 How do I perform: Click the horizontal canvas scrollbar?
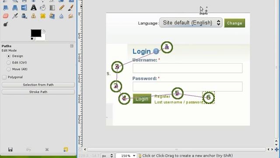[x=176, y=149]
